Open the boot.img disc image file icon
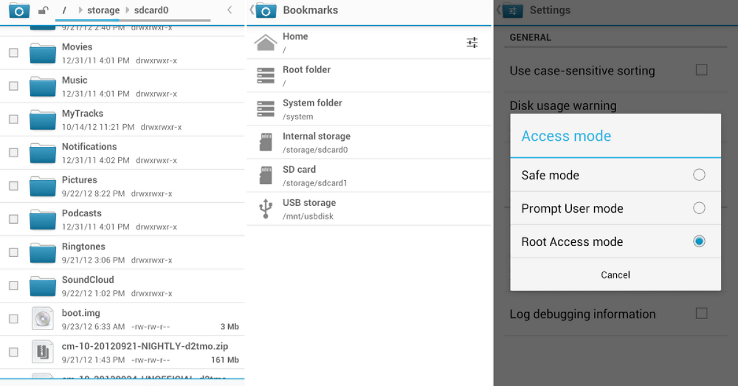738x386 pixels. coord(42,319)
